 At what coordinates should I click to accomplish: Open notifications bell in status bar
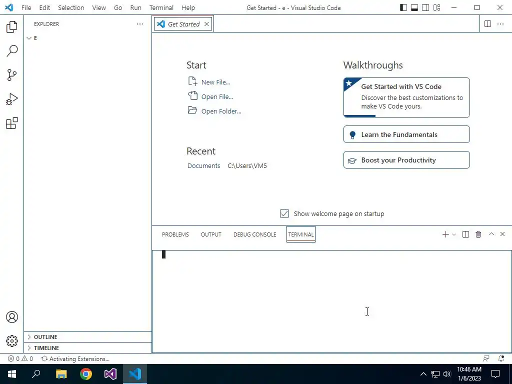click(x=501, y=358)
